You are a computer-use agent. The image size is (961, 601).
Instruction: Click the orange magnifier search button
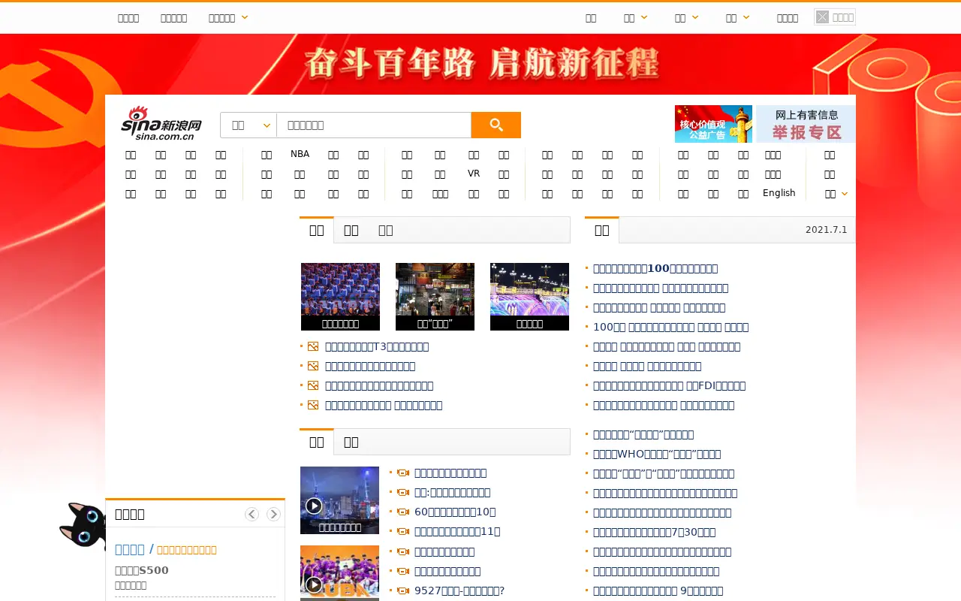point(496,125)
